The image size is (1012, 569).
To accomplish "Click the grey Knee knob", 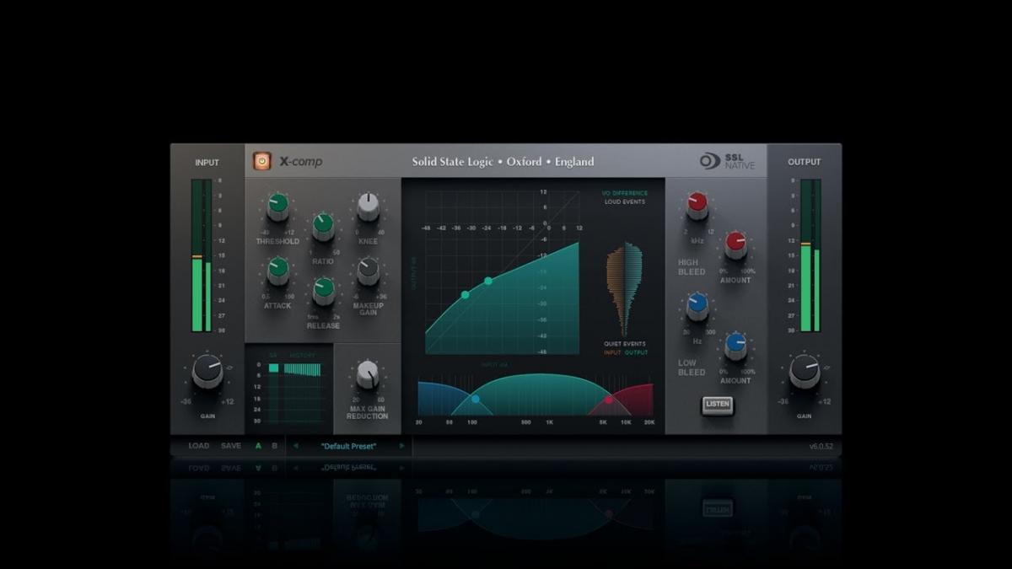I will click(x=368, y=207).
